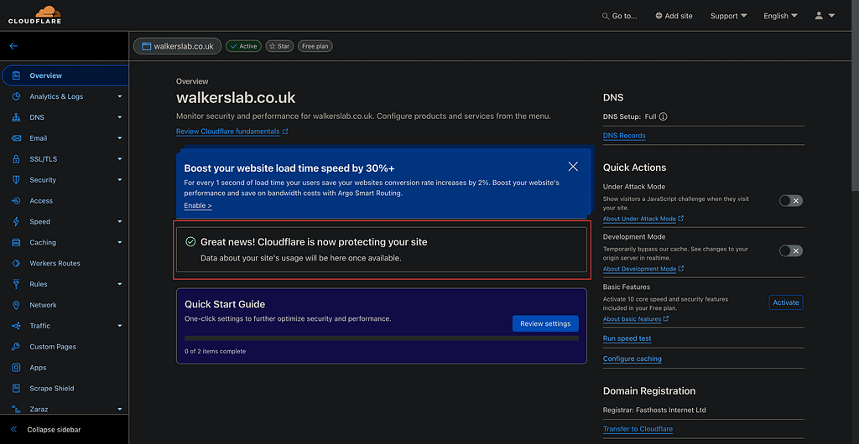Image resolution: width=859 pixels, height=444 pixels.
Task: Click the Review settings button
Action: click(545, 324)
